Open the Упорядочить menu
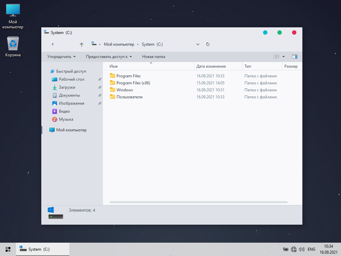 click(x=61, y=57)
